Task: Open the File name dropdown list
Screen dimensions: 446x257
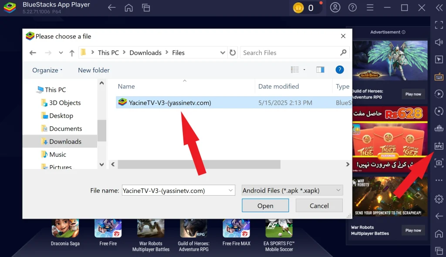Action: [x=231, y=190]
